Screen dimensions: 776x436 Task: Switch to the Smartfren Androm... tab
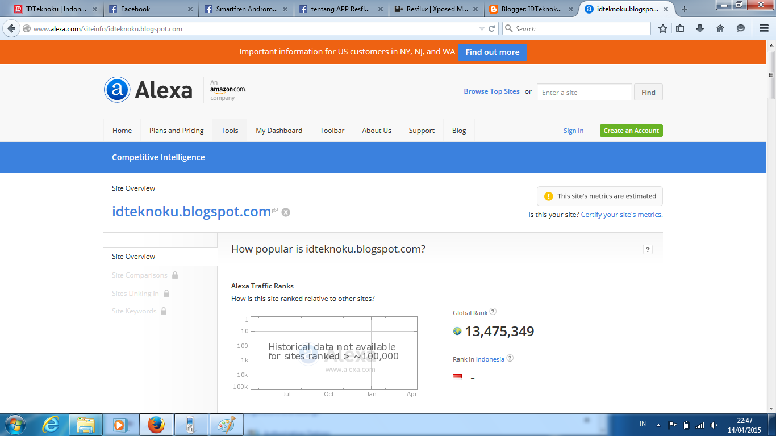click(246, 9)
